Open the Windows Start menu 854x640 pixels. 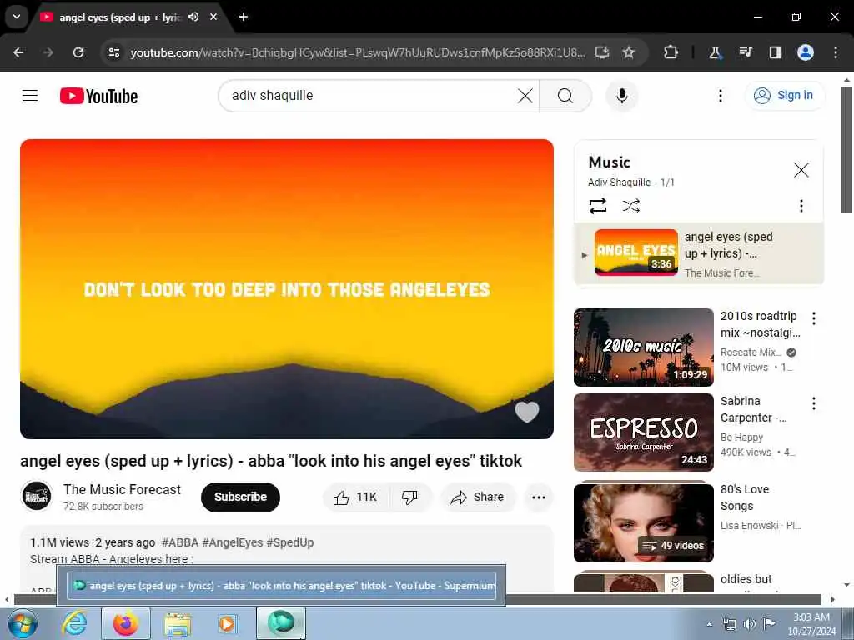pos(23,623)
